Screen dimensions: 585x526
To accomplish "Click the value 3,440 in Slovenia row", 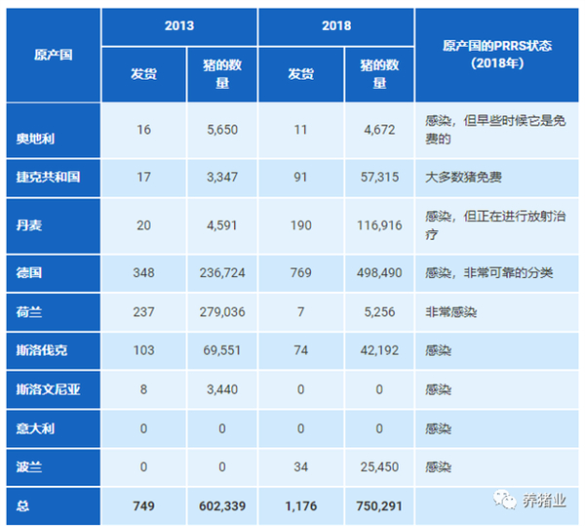I will click(222, 389).
